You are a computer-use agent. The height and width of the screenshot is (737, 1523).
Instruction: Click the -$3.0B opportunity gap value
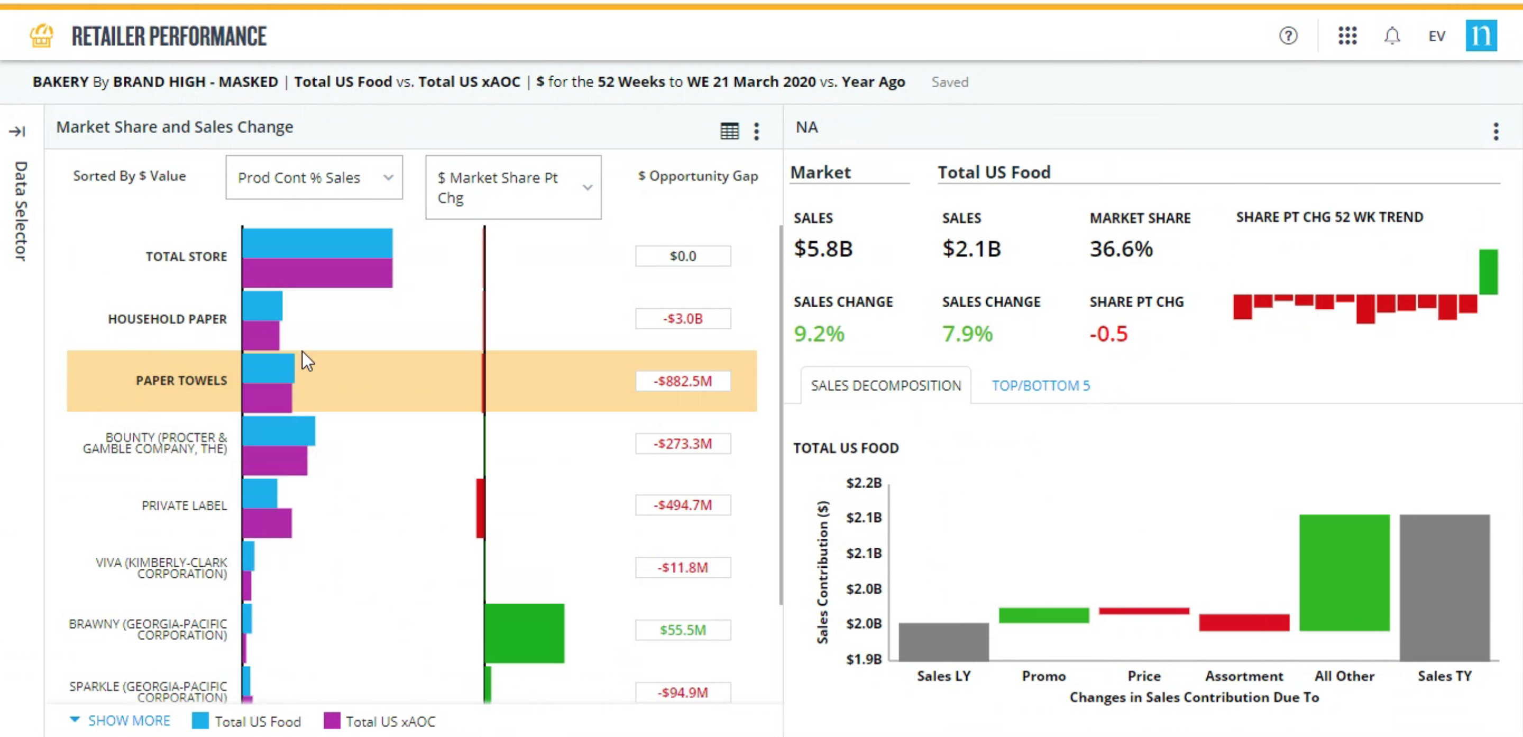point(683,319)
